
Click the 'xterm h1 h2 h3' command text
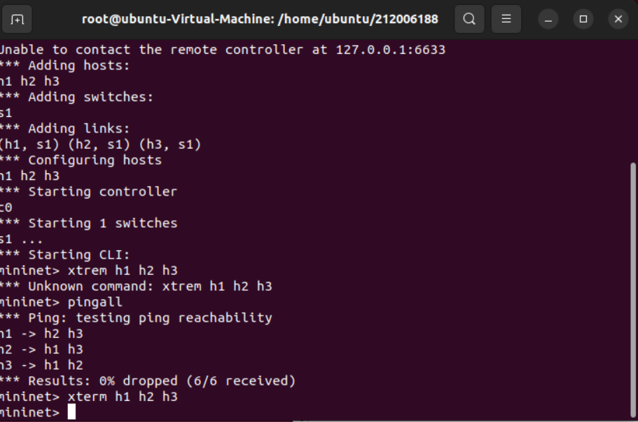pyautogui.click(x=123, y=397)
